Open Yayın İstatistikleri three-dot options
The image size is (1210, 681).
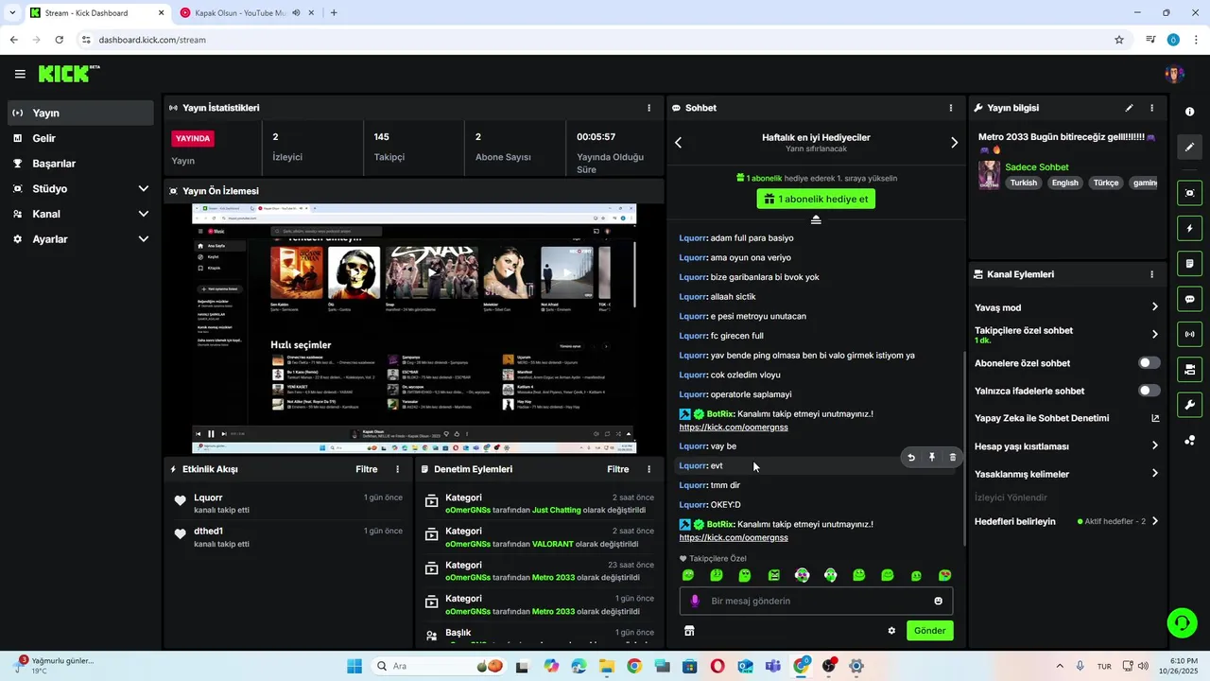pyautogui.click(x=648, y=108)
